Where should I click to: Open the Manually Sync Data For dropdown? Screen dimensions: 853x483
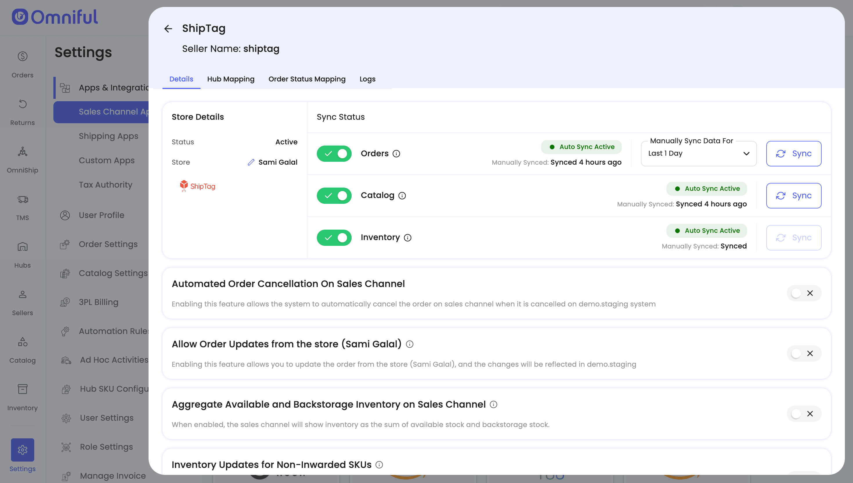coord(698,154)
